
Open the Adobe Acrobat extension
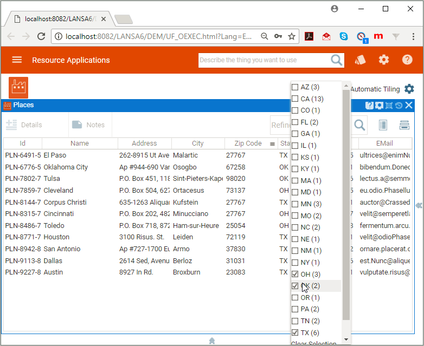coord(309,36)
